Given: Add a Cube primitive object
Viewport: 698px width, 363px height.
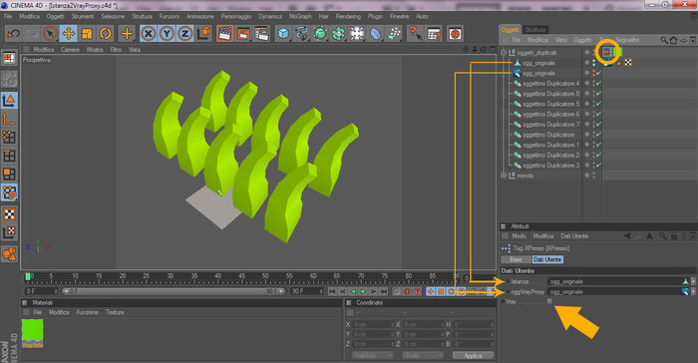Looking at the screenshot, I should click(283, 33).
